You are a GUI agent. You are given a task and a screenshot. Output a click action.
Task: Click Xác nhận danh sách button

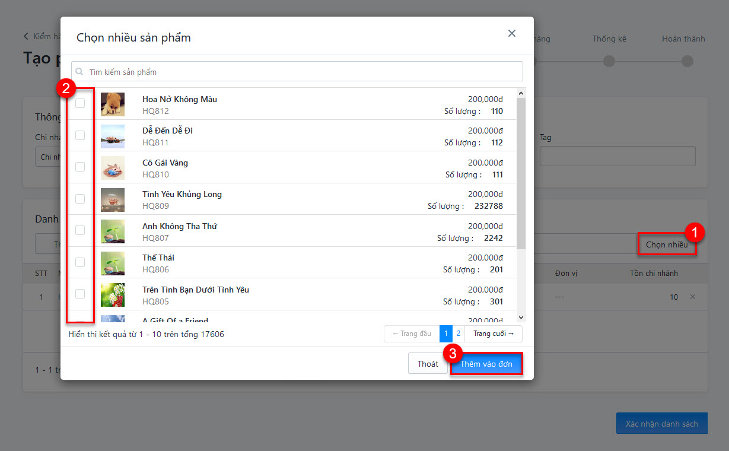pos(662,424)
